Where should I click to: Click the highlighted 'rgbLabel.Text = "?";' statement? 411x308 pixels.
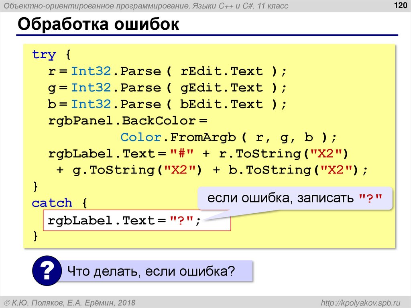[x=137, y=220]
